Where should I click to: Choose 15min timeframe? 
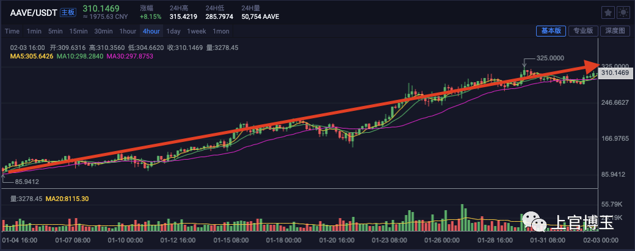coord(78,31)
